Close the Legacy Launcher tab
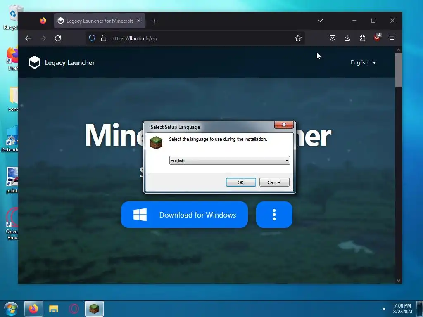The width and height of the screenshot is (423, 317). pyautogui.click(x=139, y=21)
